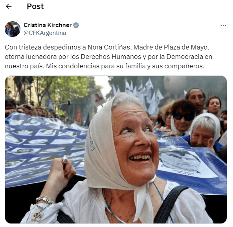Go back using the left arrow

(x=9, y=6)
